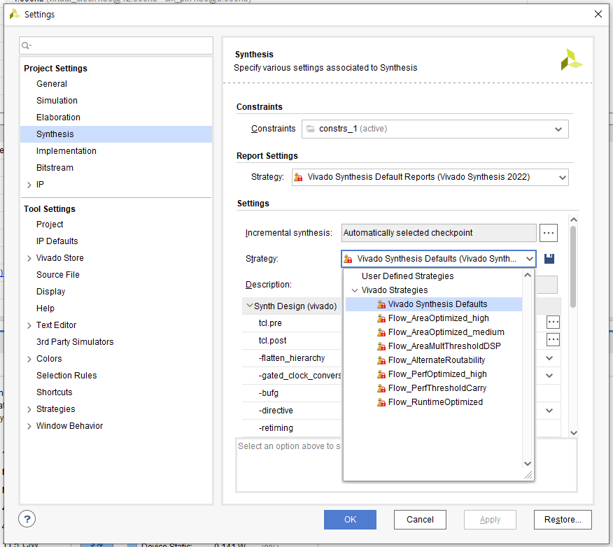Open tcl.pre browse ellipsis button
613x547 pixels.
click(553, 322)
